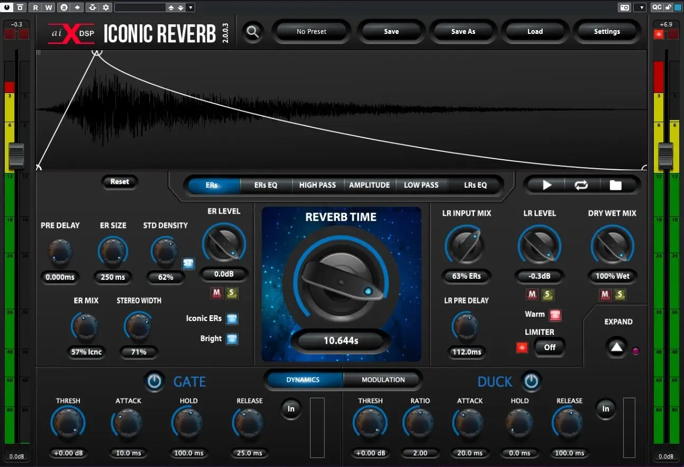
Task: Open the host toolbar gear icon
Action: pyautogui.click(x=106, y=7)
